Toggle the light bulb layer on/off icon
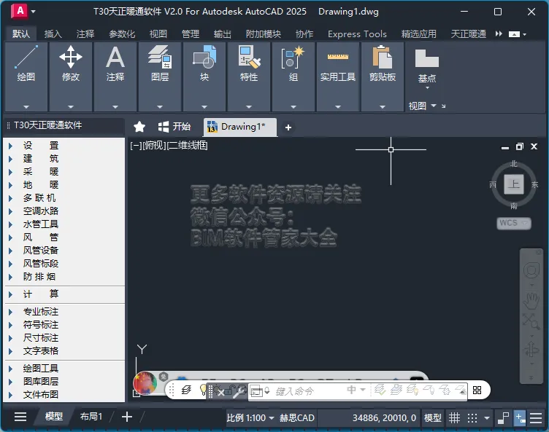Screen dimensions: 549x432 tap(203, 390)
